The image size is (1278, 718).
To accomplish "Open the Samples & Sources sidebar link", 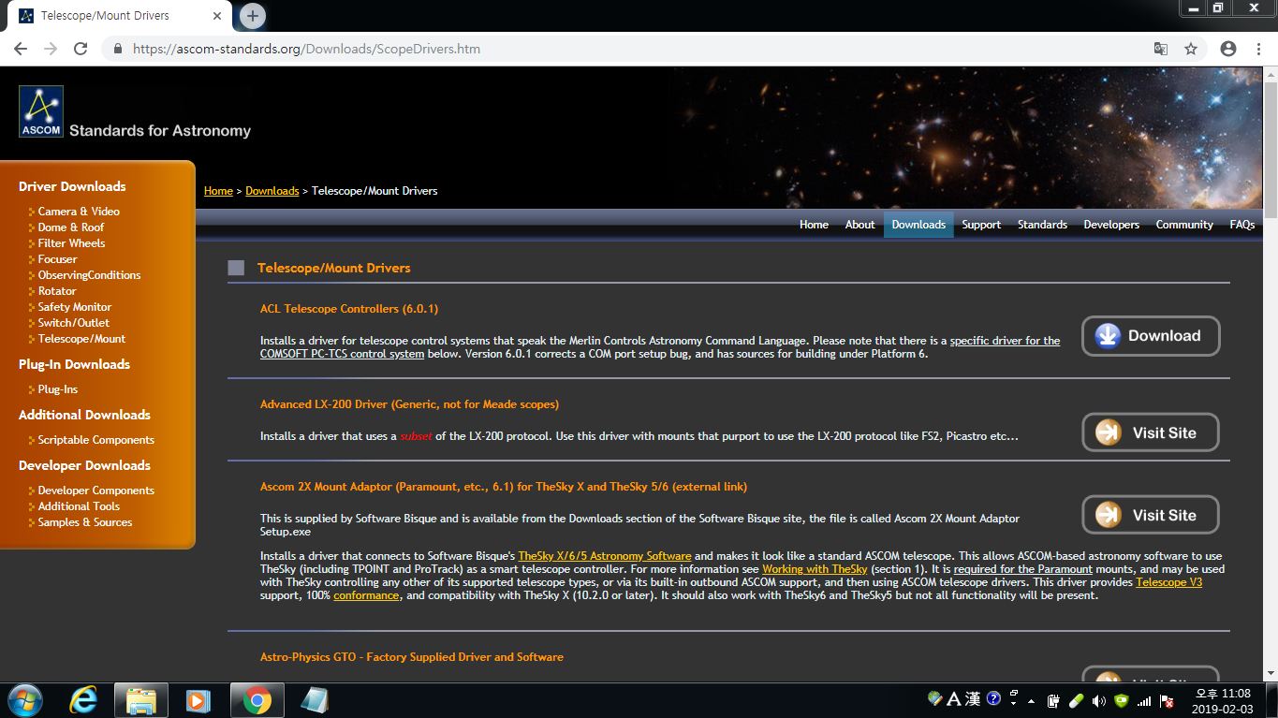I will tap(85, 522).
